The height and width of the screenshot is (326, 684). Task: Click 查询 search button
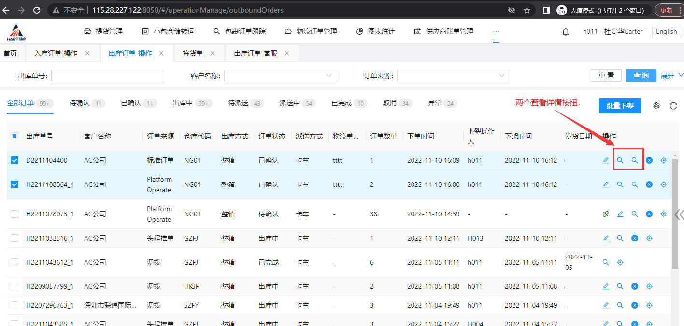[x=641, y=76]
